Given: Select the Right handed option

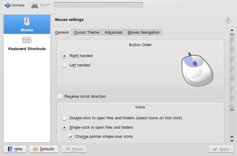Looking at the screenshot, I should 64,56.
